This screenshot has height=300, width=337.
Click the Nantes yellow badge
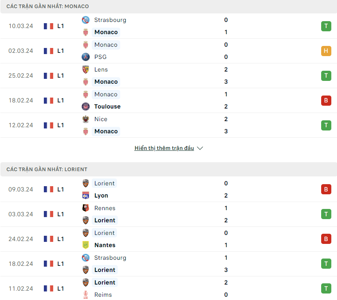click(x=86, y=245)
